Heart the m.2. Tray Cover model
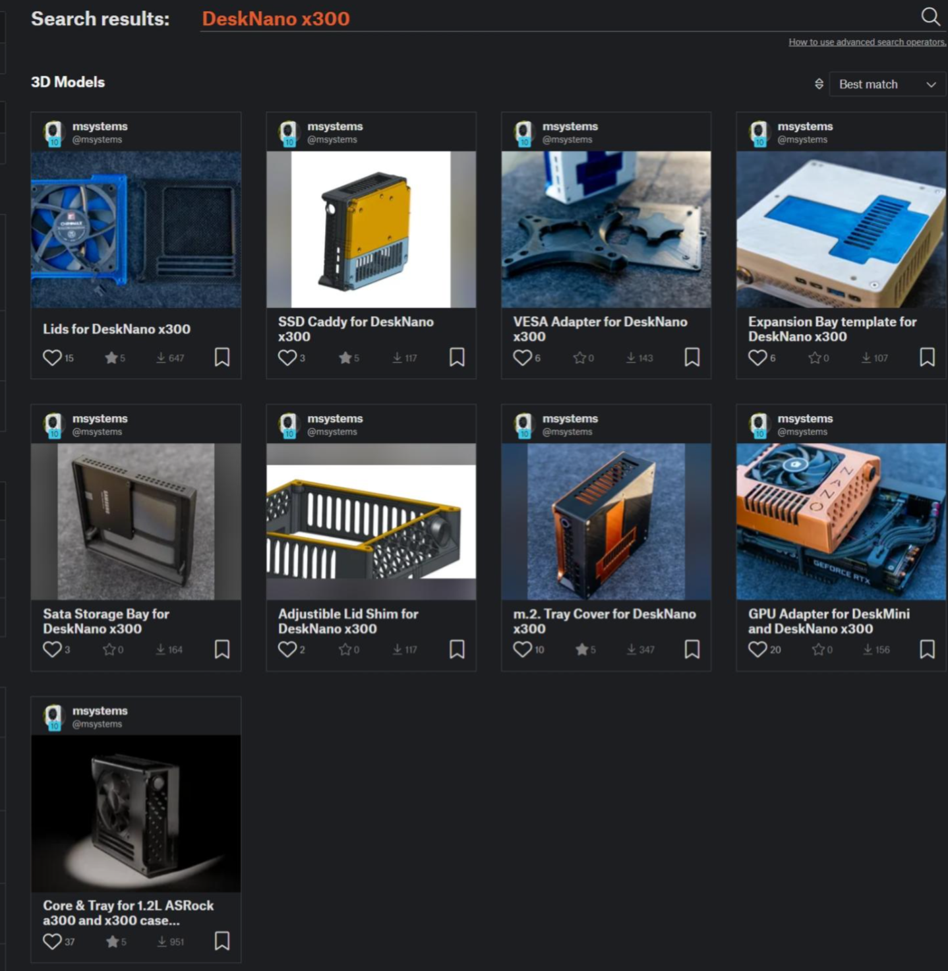 [522, 649]
